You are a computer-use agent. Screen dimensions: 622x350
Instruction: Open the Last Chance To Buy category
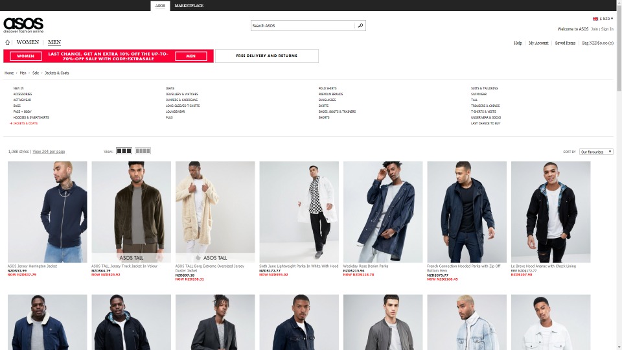[485, 123]
